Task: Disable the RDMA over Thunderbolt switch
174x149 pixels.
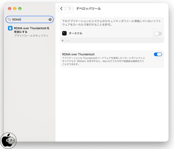Action: click(x=158, y=54)
